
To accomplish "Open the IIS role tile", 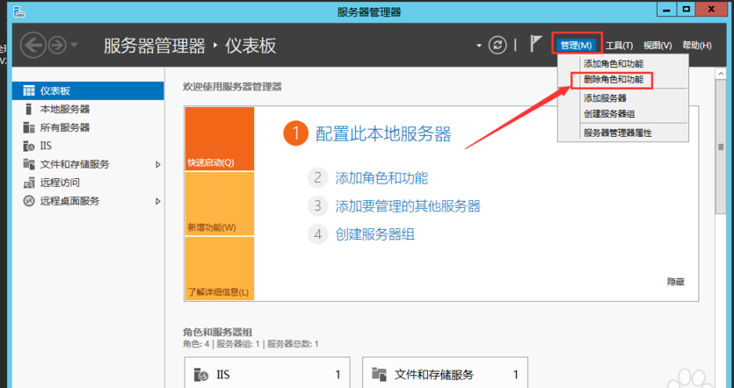I will click(x=267, y=372).
